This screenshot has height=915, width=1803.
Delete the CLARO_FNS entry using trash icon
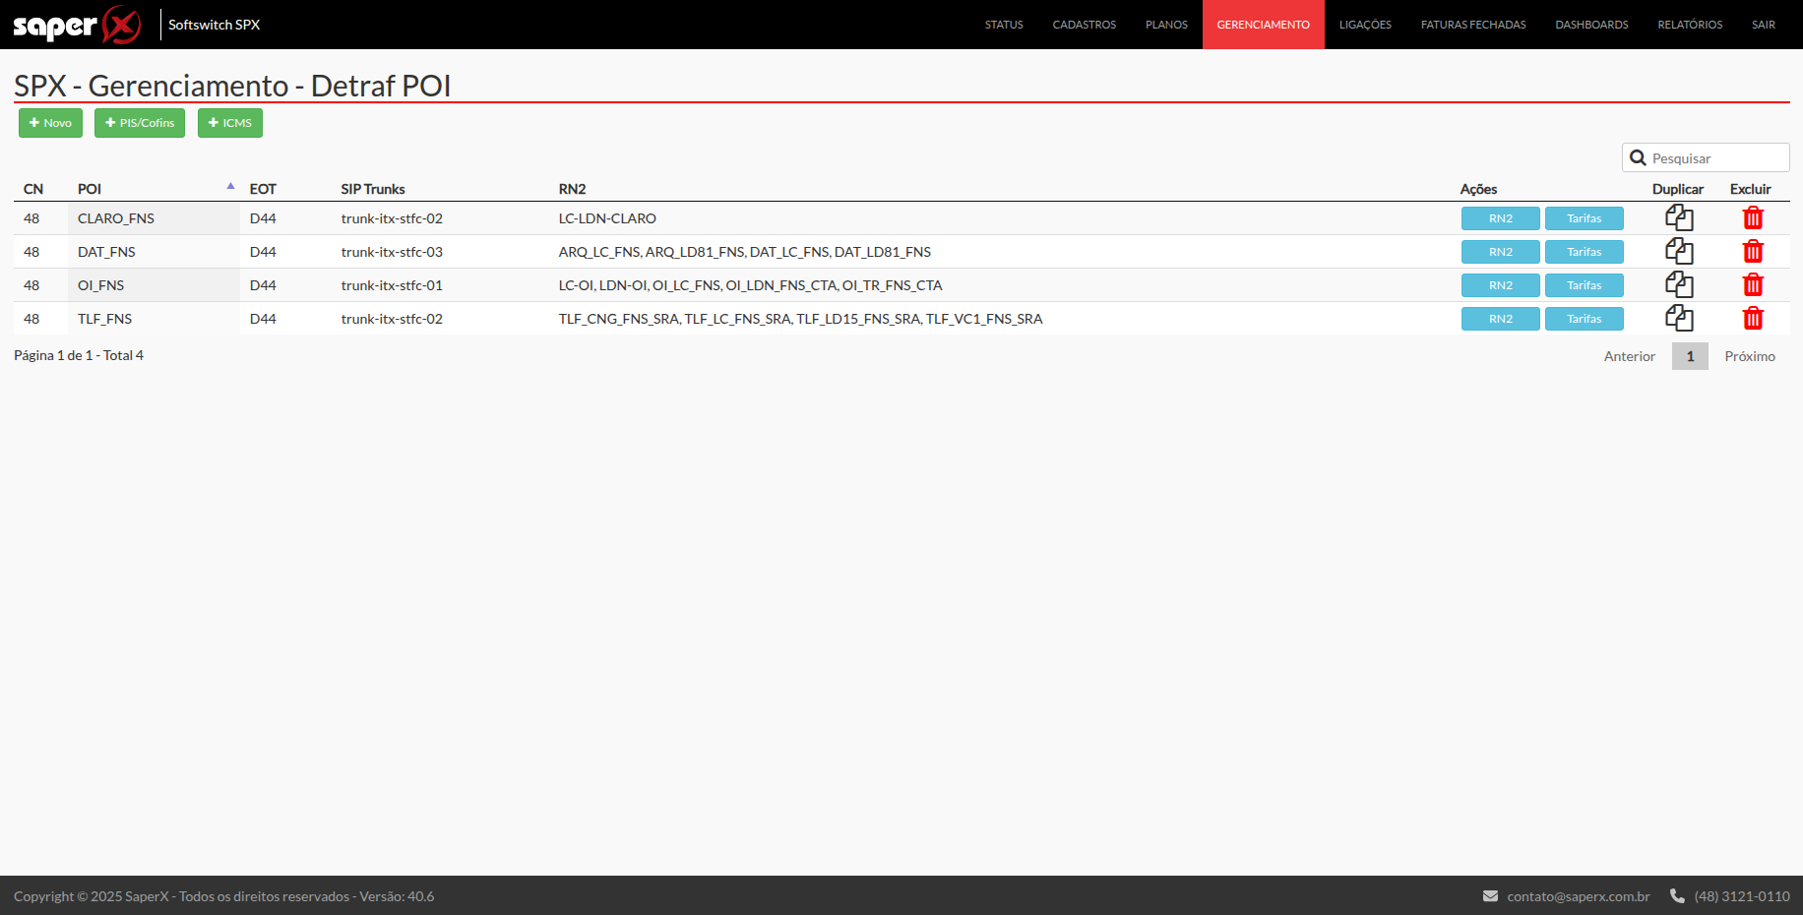pyautogui.click(x=1752, y=218)
